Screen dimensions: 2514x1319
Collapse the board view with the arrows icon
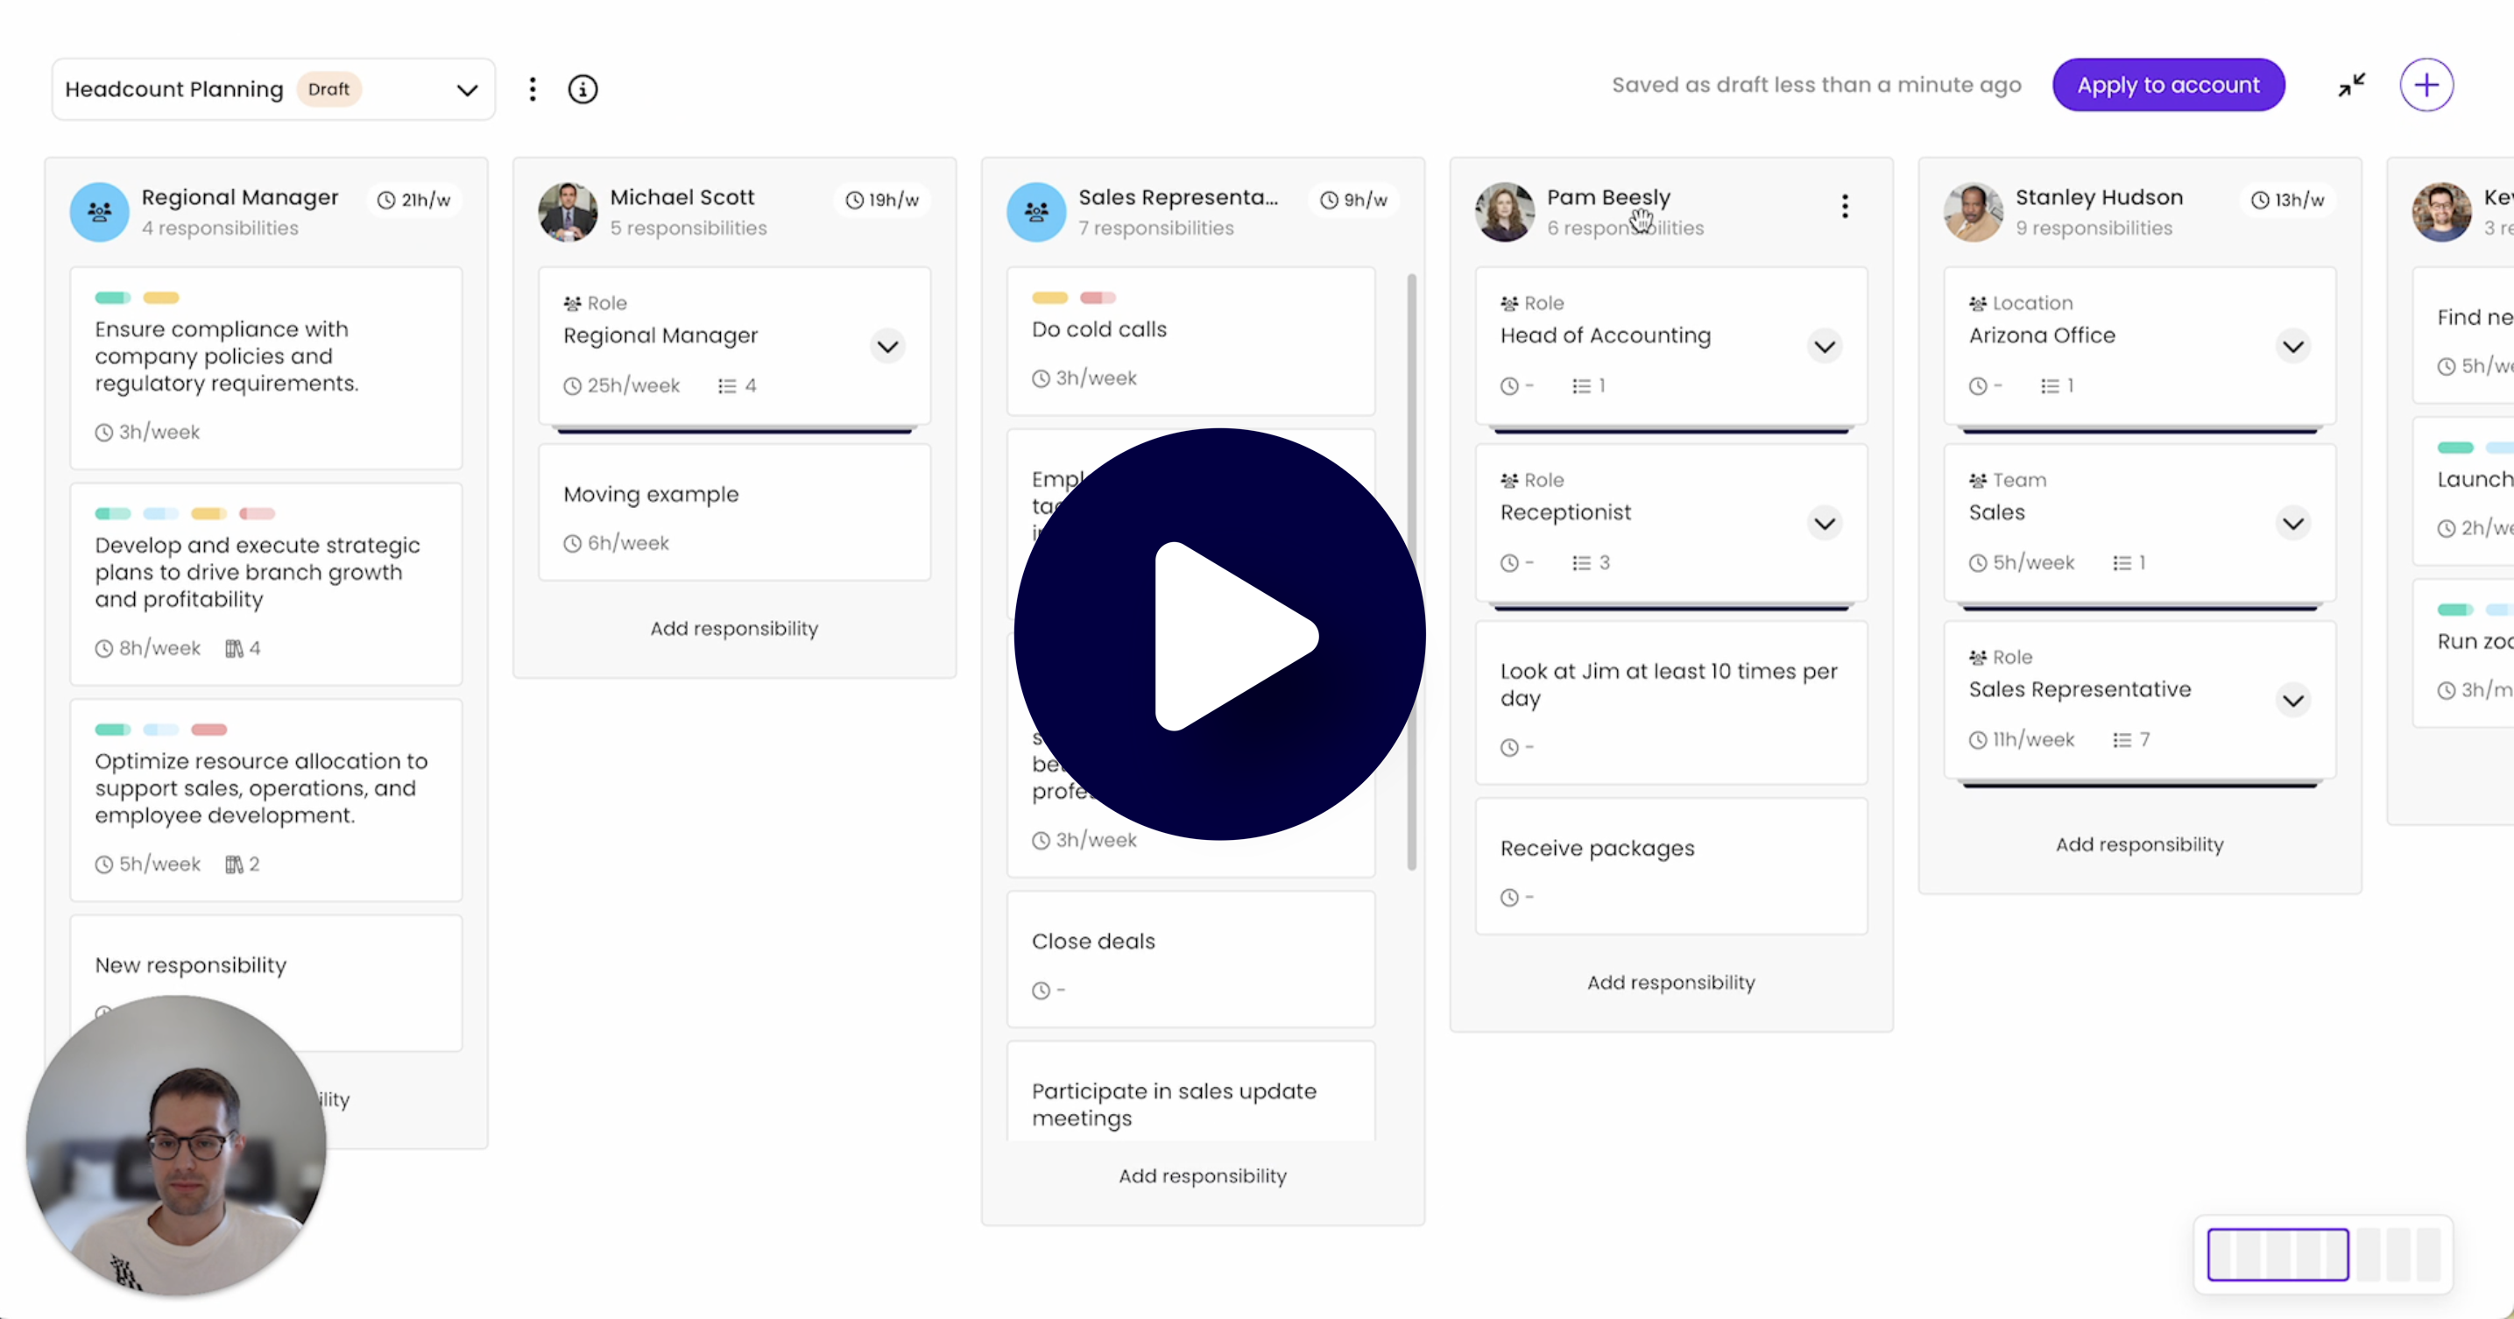(2350, 85)
